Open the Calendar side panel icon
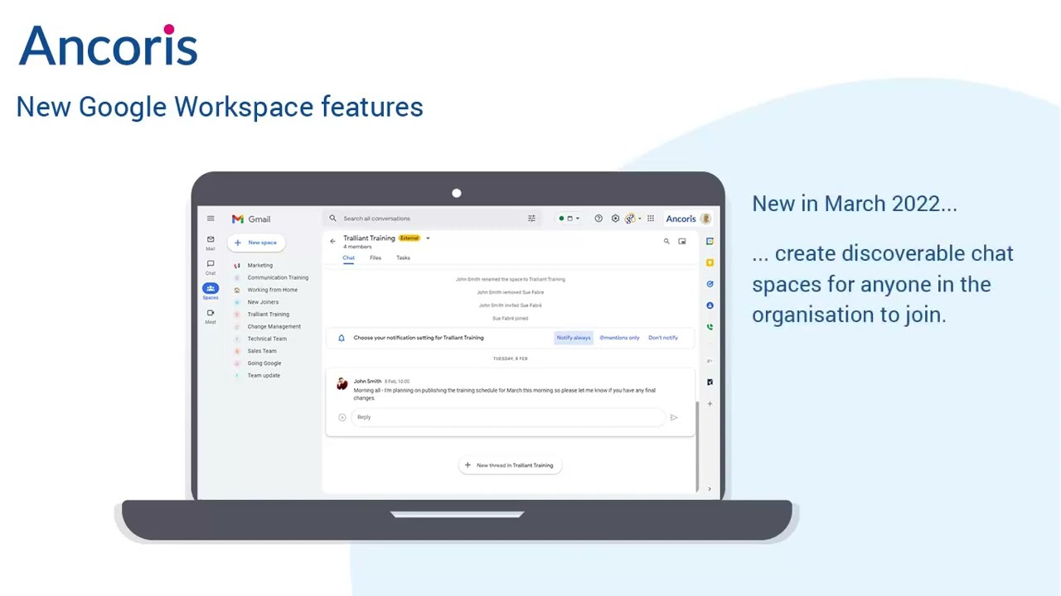Viewport: 1061px width, 596px height. (x=710, y=241)
